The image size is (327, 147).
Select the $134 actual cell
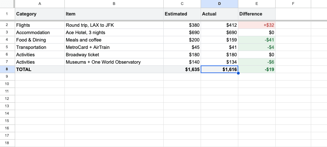[x=219, y=62]
